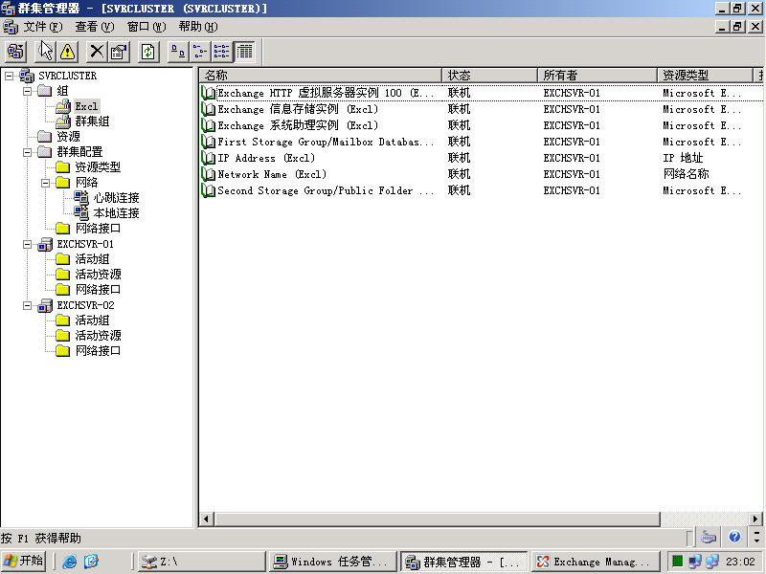
Task: Select the IP Address (Excl) resource icon
Action: [209, 159]
